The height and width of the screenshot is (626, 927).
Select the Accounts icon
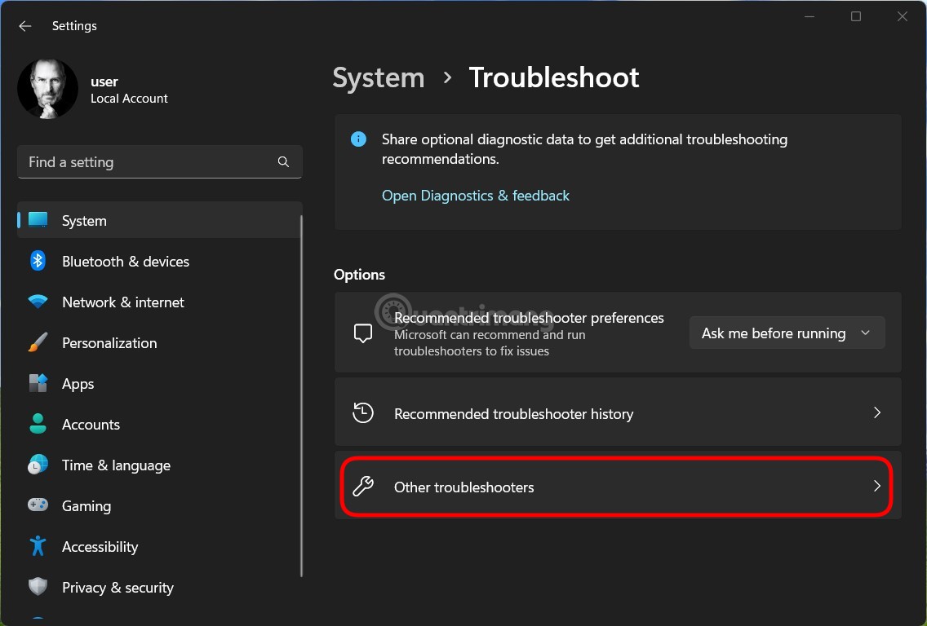[x=38, y=424]
